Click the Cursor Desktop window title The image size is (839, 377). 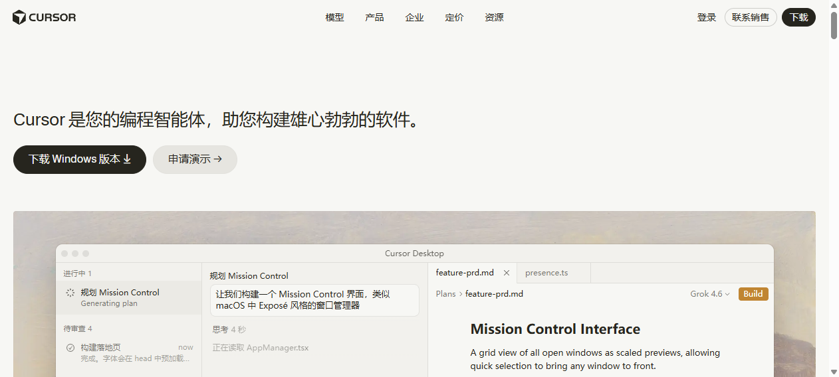(414, 254)
